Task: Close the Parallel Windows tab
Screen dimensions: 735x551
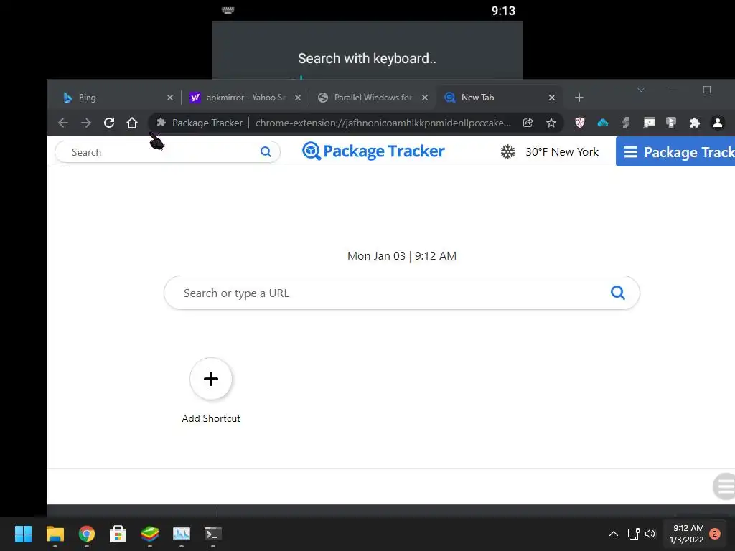Action: point(424,98)
